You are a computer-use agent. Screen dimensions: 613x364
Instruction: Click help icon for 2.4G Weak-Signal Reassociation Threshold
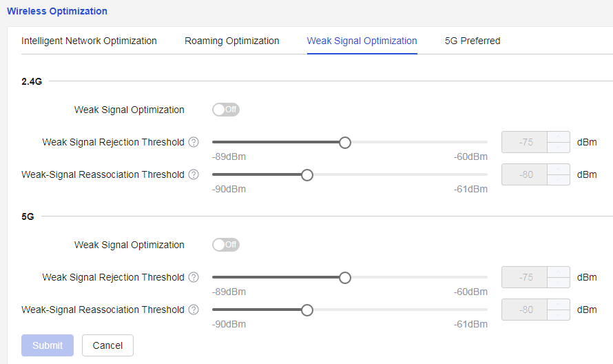(x=194, y=174)
